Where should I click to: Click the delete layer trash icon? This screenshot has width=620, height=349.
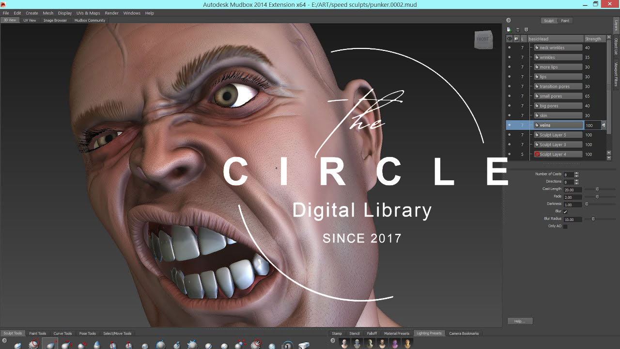pos(518,30)
